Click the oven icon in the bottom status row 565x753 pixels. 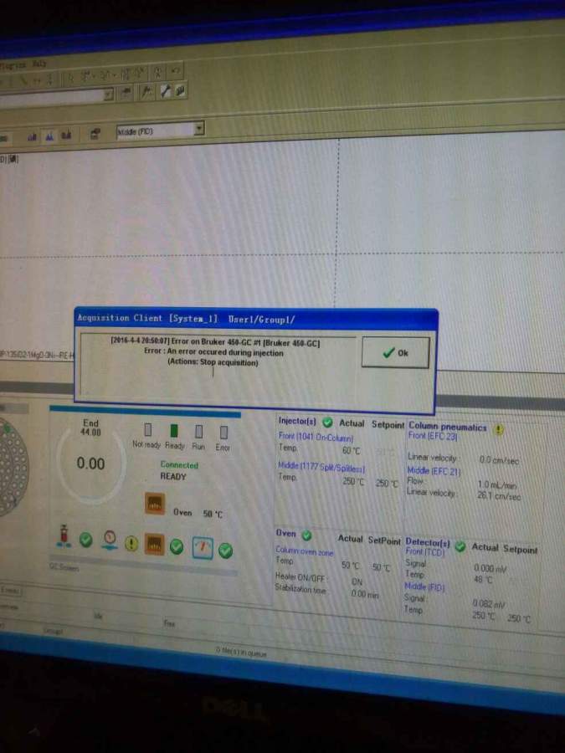[154, 545]
